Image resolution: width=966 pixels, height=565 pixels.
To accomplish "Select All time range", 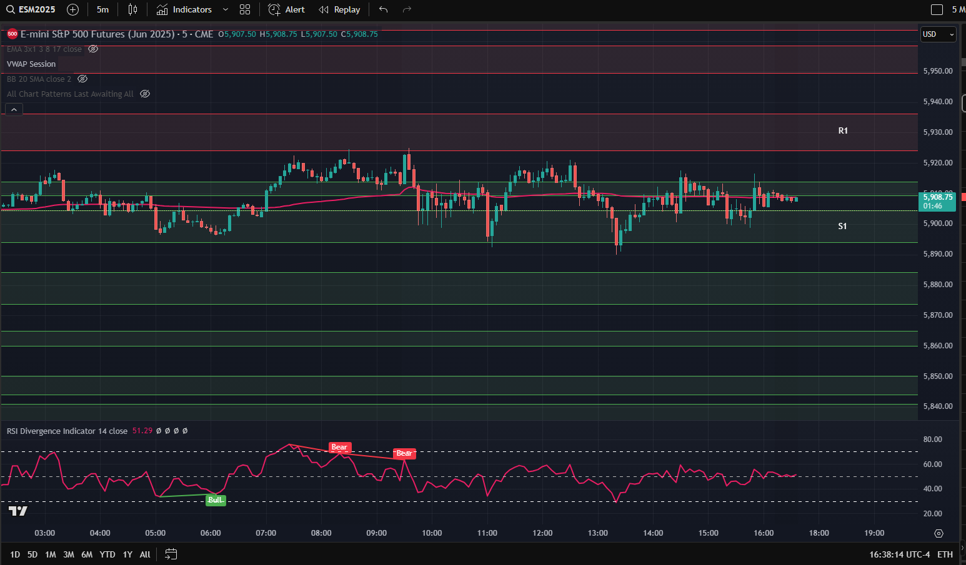I will (145, 554).
